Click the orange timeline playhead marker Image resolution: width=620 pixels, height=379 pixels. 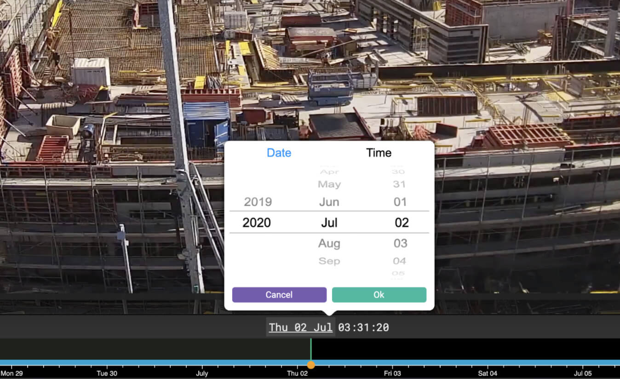[311, 365]
